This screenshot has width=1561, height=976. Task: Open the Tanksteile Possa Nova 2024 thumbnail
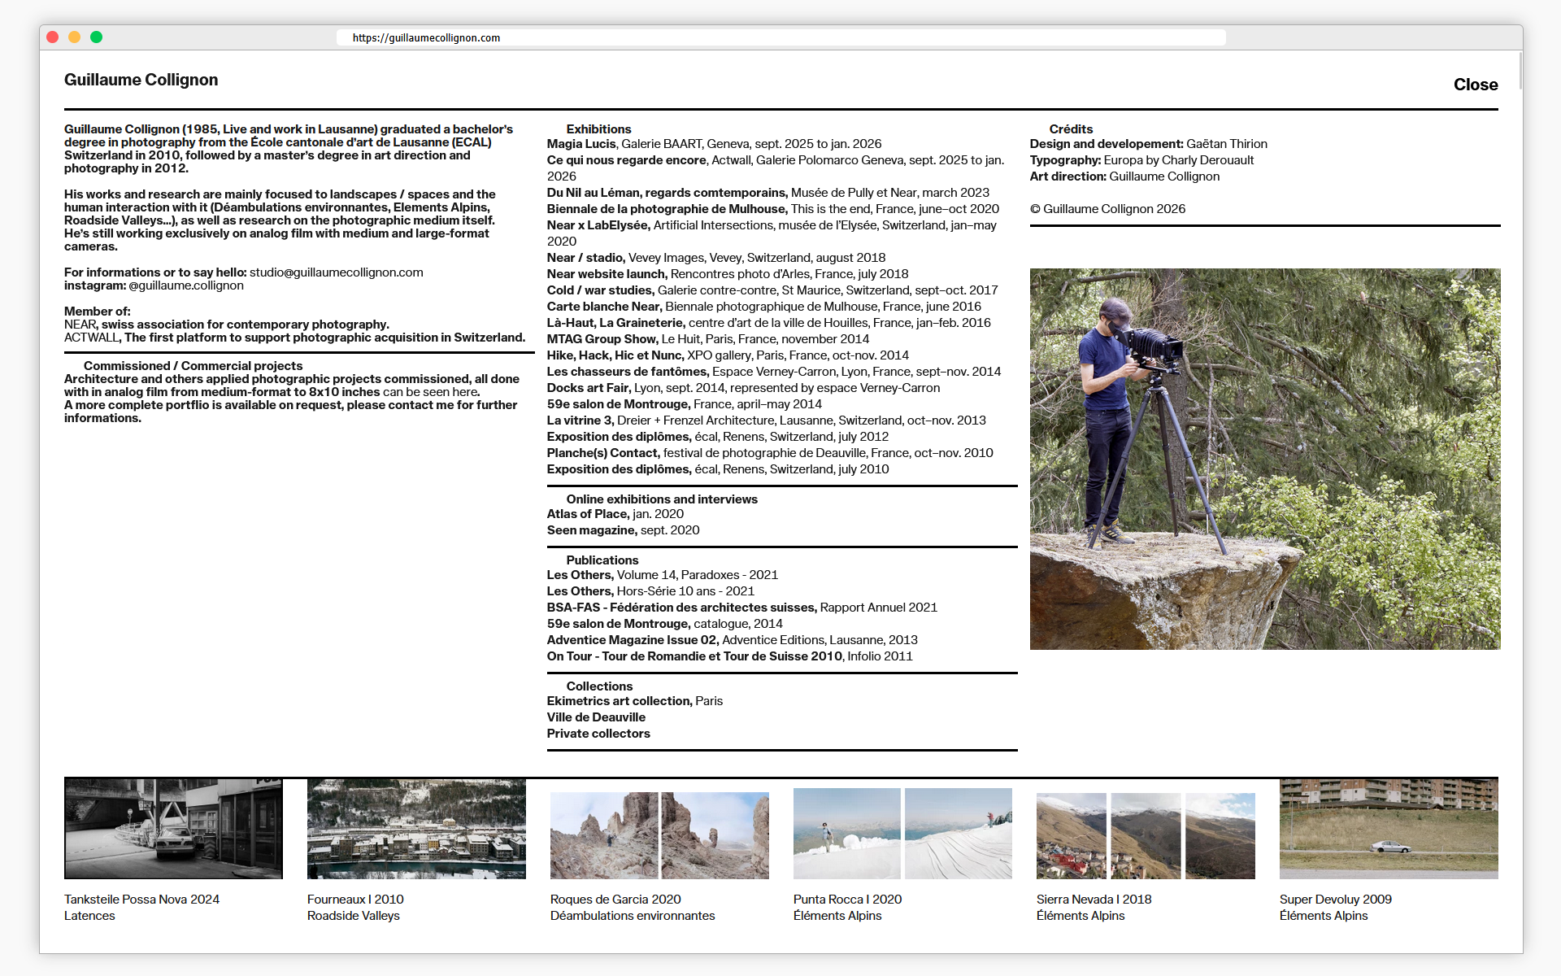pyautogui.click(x=173, y=828)
